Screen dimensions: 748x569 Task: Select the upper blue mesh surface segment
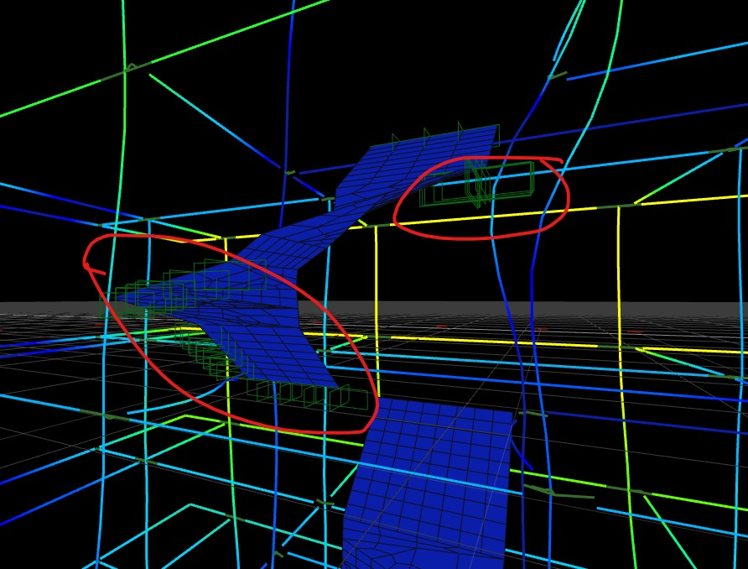click(419, 164)
